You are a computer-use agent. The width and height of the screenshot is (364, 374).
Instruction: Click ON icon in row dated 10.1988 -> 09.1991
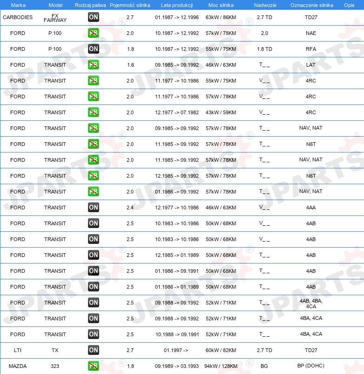pos(93,334)
